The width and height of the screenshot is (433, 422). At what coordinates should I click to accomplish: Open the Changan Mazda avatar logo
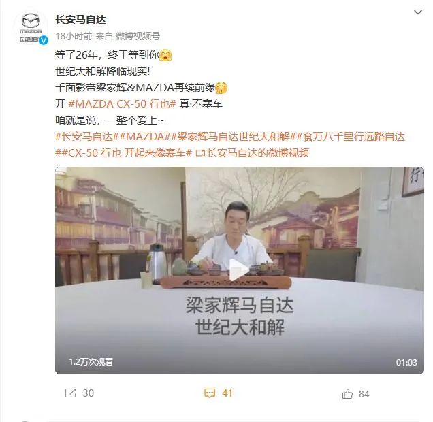pos(31,27)
